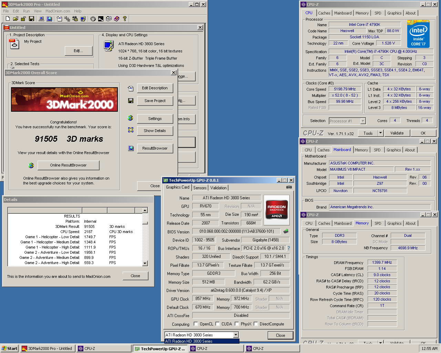Toggle the OpenCL checkbox in GPU-Z
Image resolution: width=441 pixels, height=353 pixels.
pos(196,324)
